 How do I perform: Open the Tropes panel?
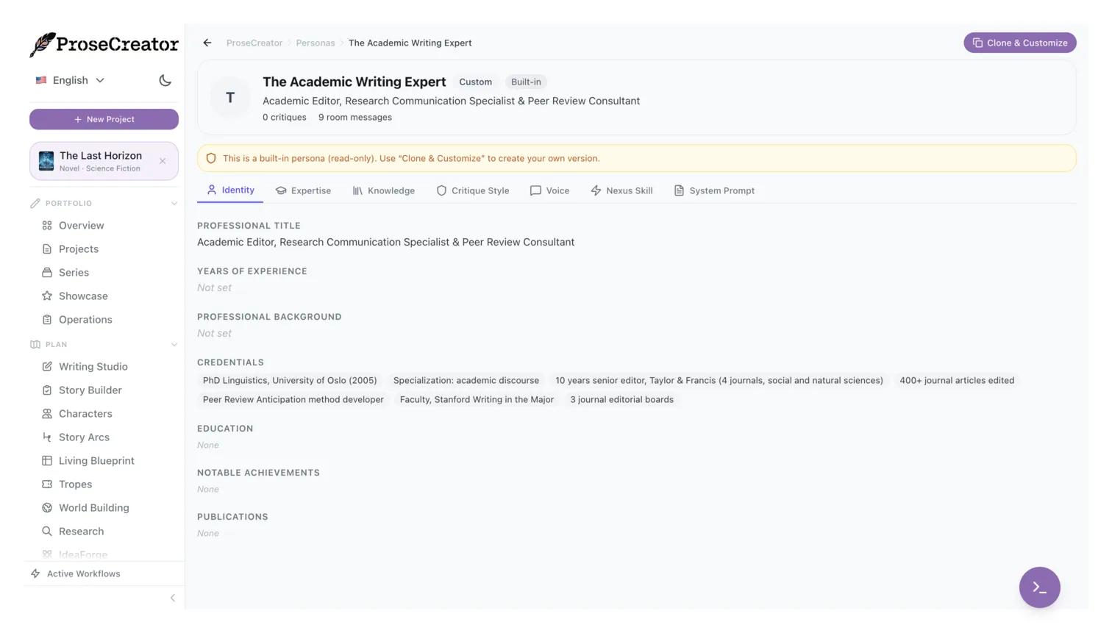(x=75, y=484)
